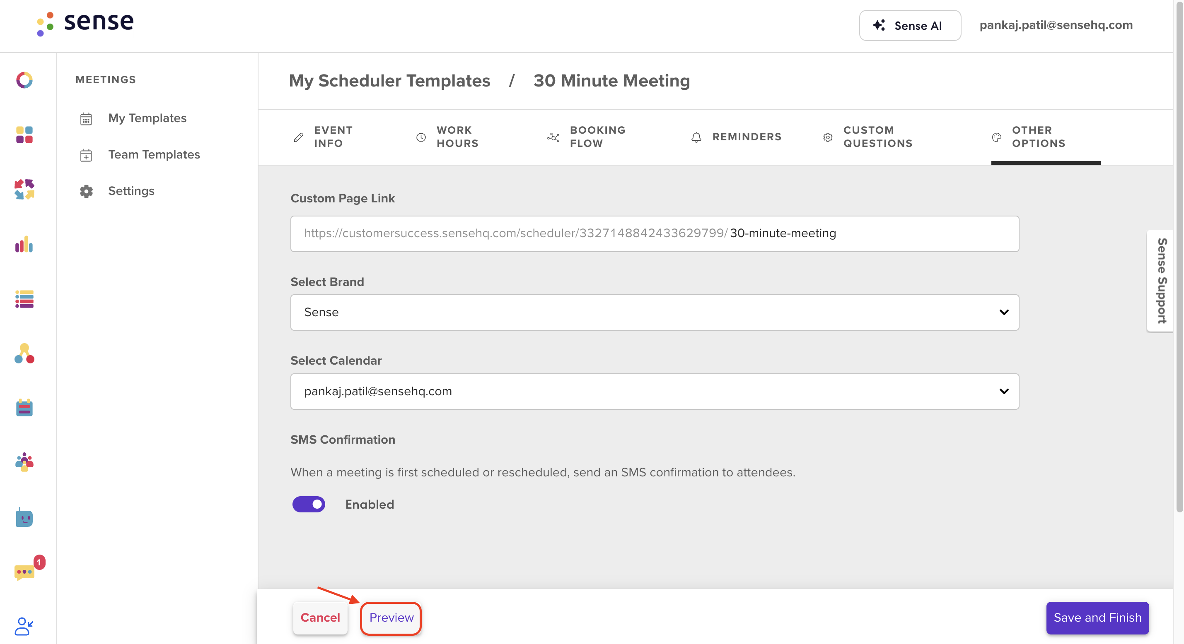Click the calendar-plus icon beside Team Templates
Image resolution: width=1184 pixels, height=644 pixels.
tap(86, 155)
